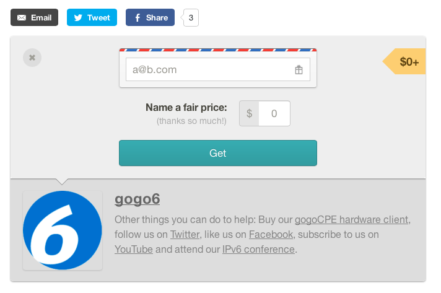Click the Tweet button with bird icon
Image resolution: width=441 pixels, height=293 pixels.
coord(92,18)
